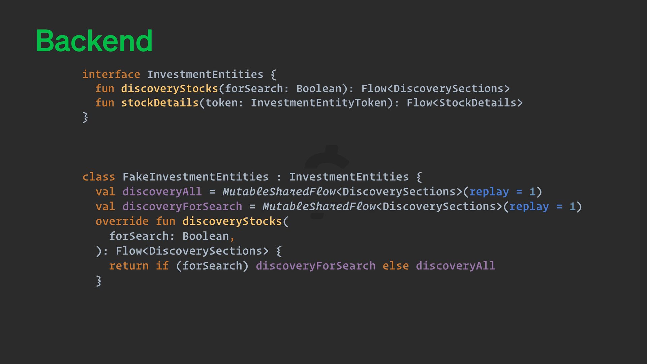Click 'discoveryStocks' in the override function

(232, 221)
